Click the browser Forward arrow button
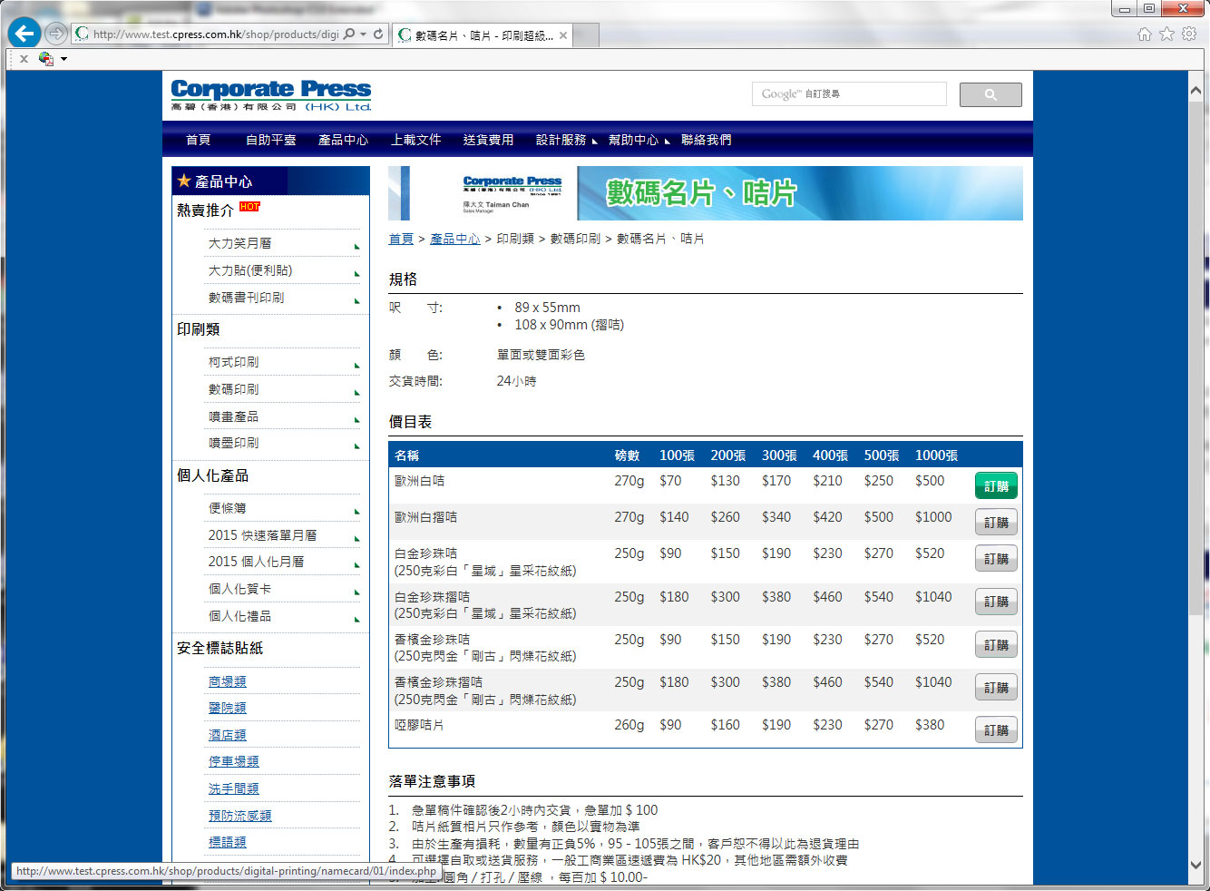 (56, 34)
